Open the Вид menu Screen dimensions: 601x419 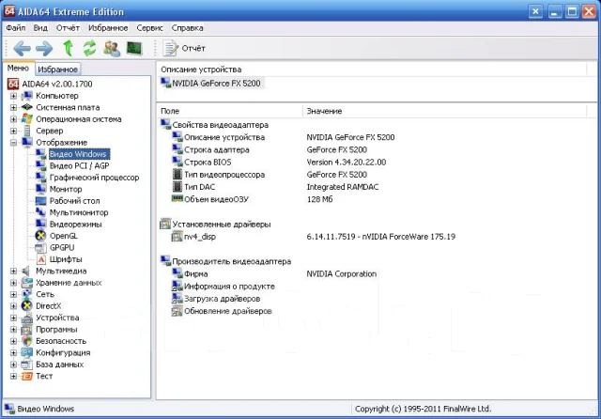point(40,28)
